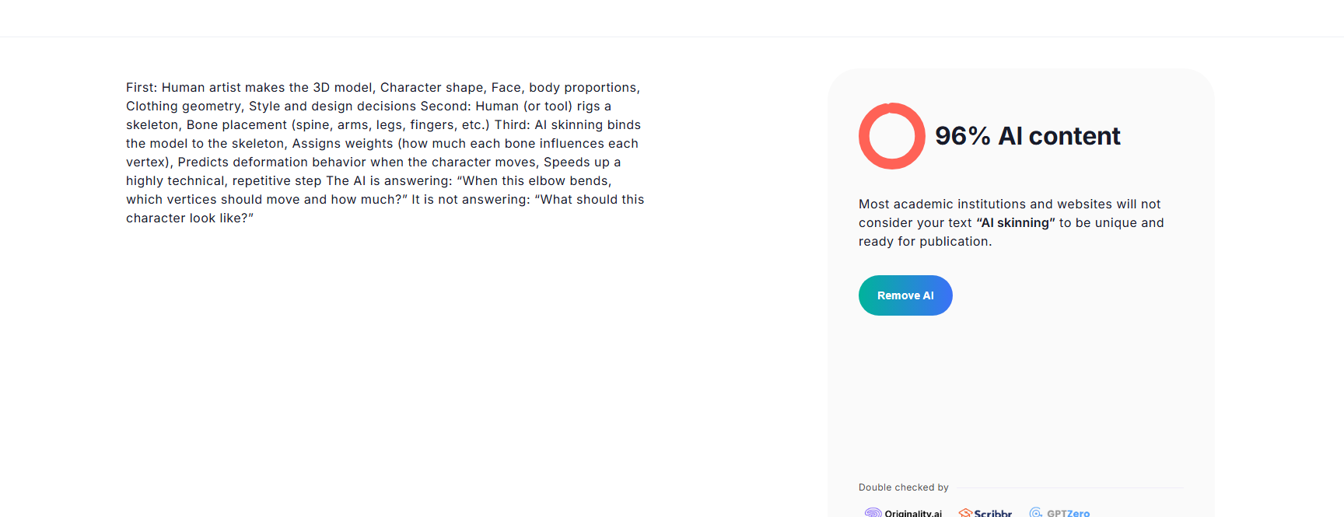This screenshot has height=517, width=1344.
Task: Click the 96% AI content heading
Action: tap(1027, 136)
